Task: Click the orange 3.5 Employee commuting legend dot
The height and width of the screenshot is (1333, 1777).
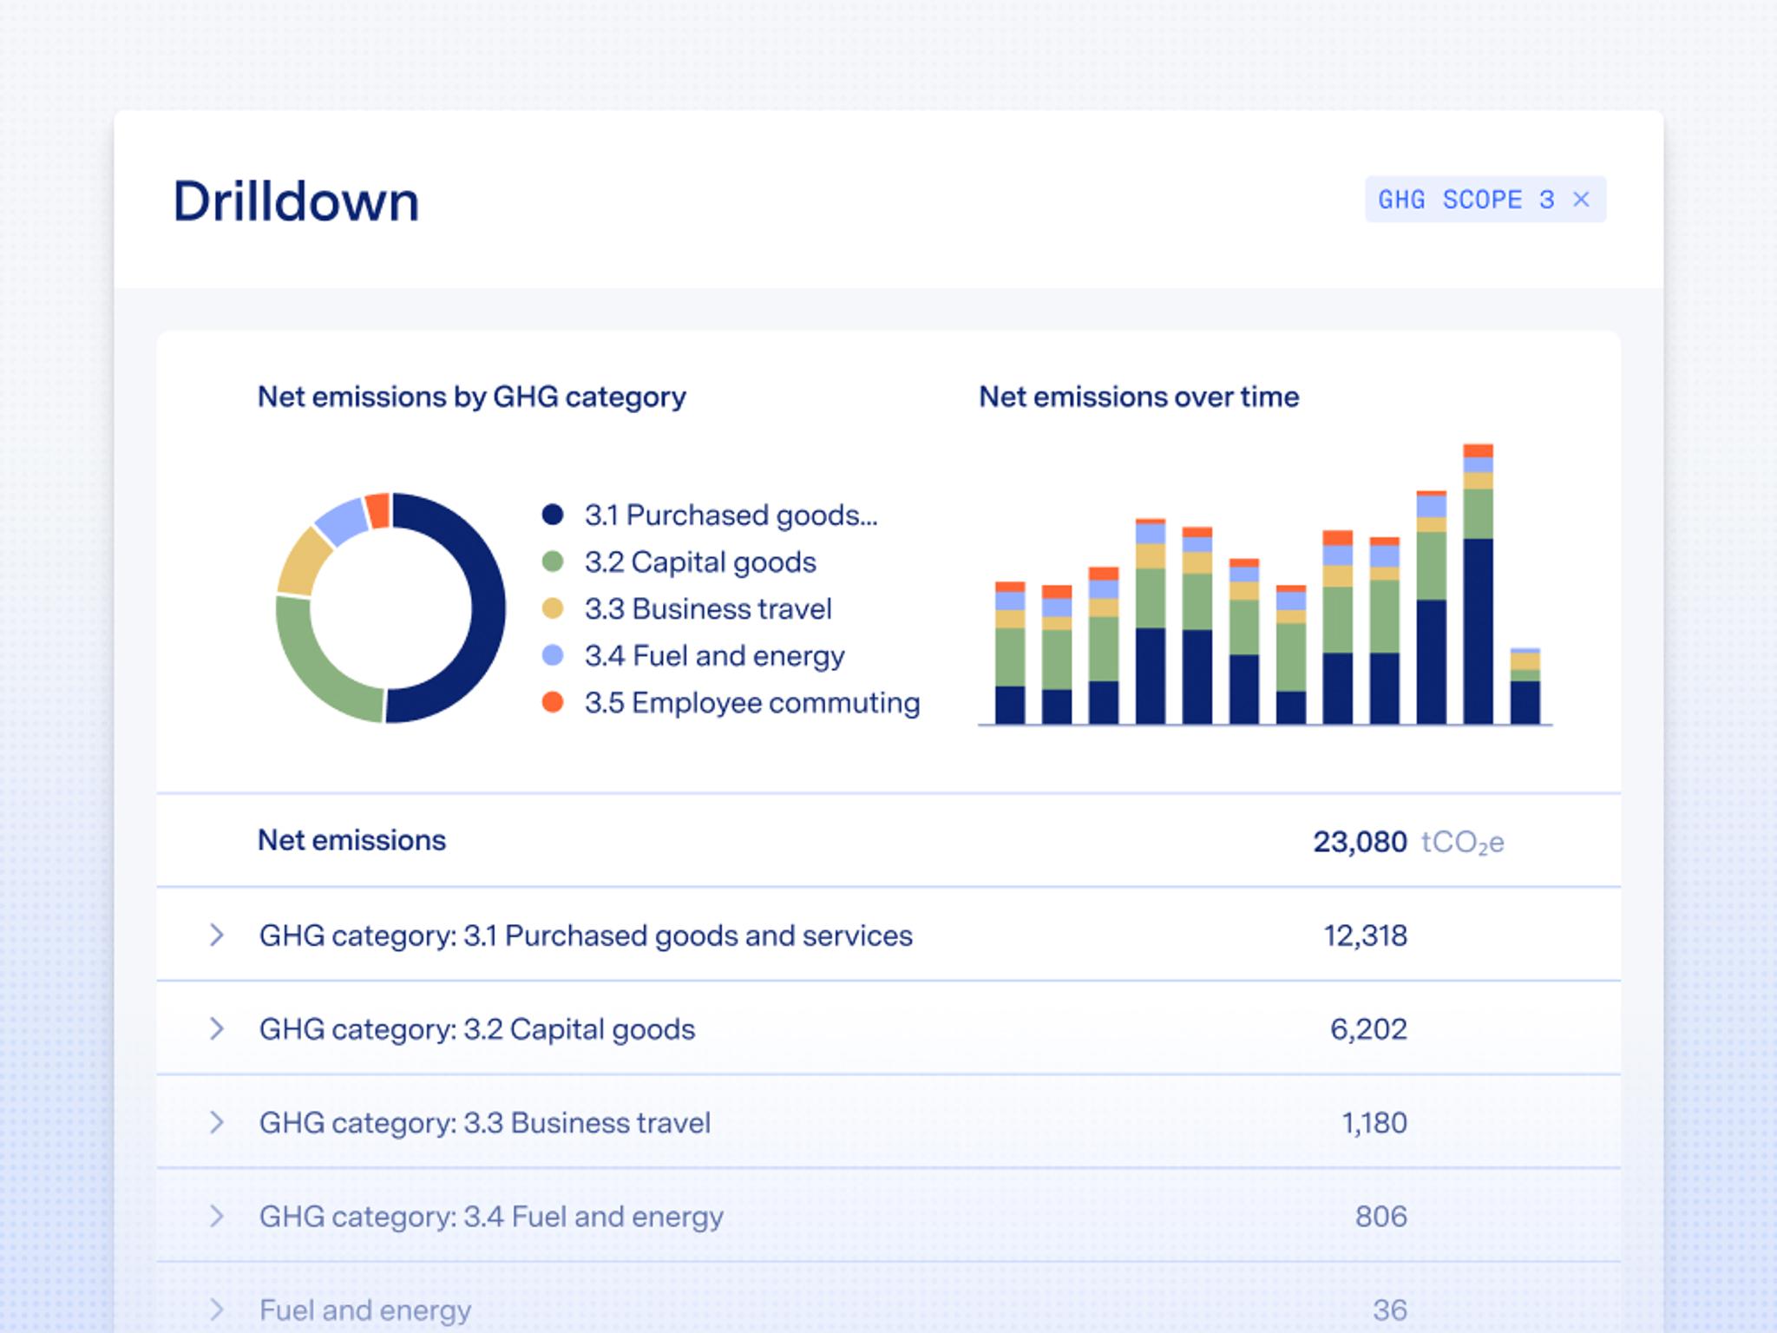Action: click(x=553, y=702)
